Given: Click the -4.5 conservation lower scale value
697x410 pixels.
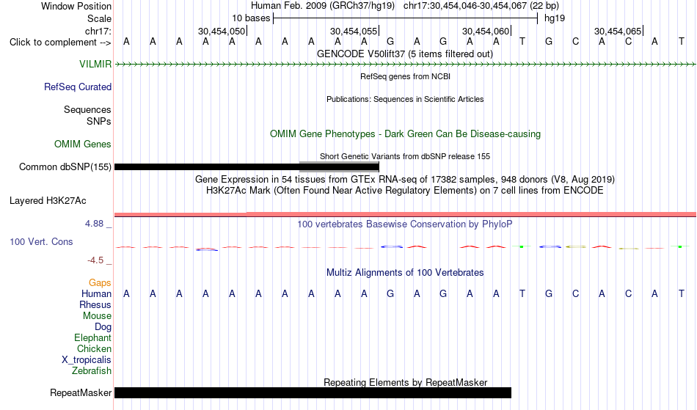Looking at the screenshot, I should coord(95,260).
